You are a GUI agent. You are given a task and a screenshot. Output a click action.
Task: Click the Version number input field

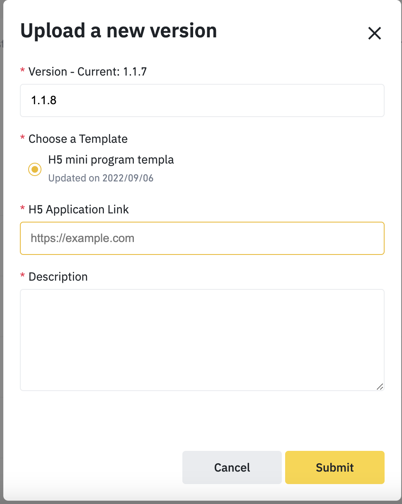pos(202,100)
